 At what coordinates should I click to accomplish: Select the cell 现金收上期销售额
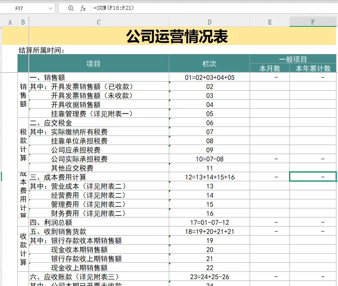99,267
